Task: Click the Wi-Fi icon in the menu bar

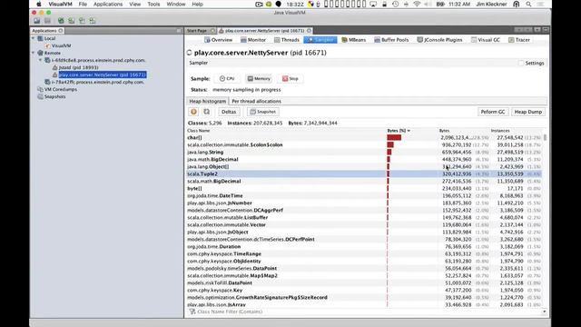Action: [417, 4]
